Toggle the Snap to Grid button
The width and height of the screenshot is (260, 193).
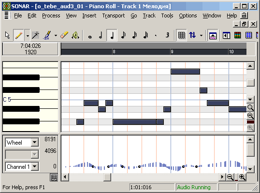click(181, 35)
